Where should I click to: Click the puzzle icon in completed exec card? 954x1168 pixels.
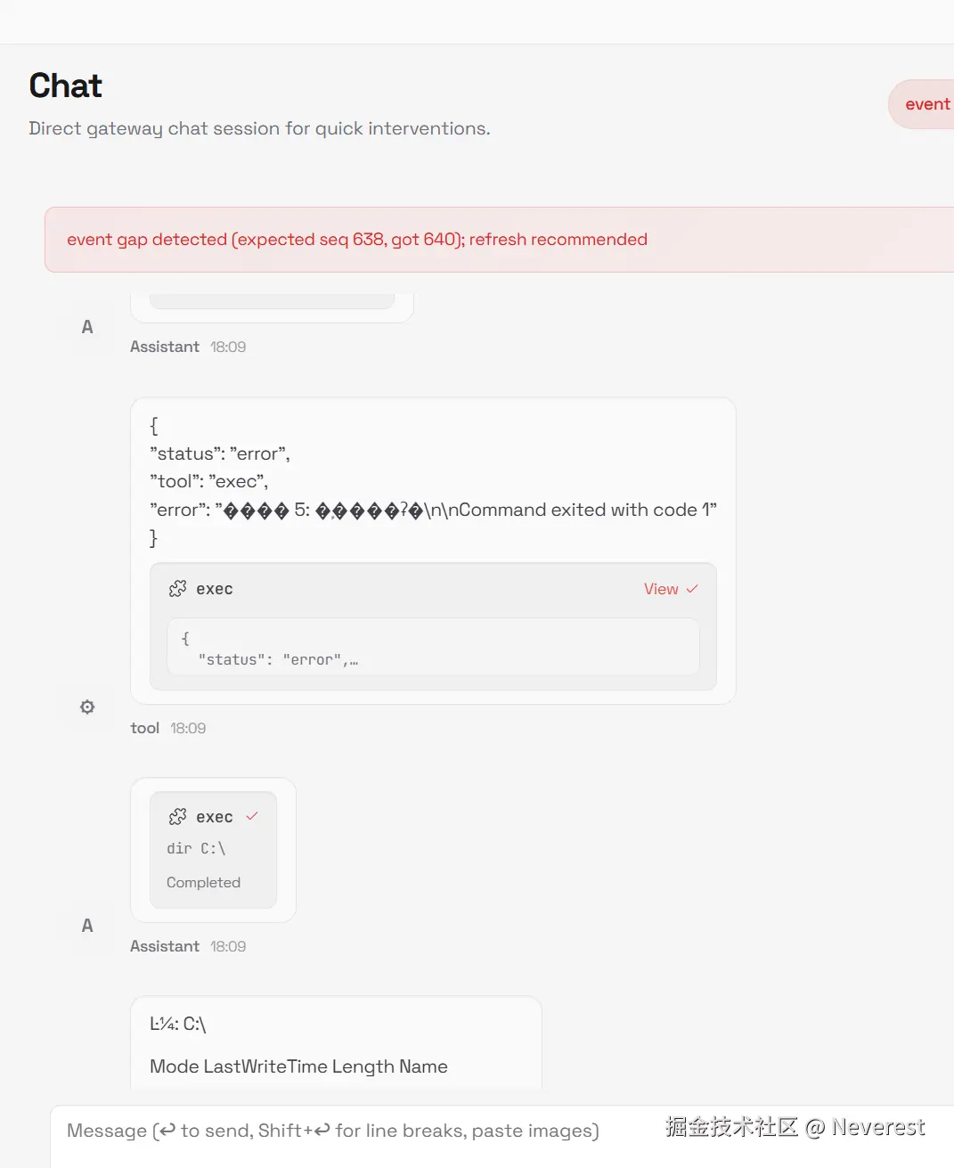[177, 817]
